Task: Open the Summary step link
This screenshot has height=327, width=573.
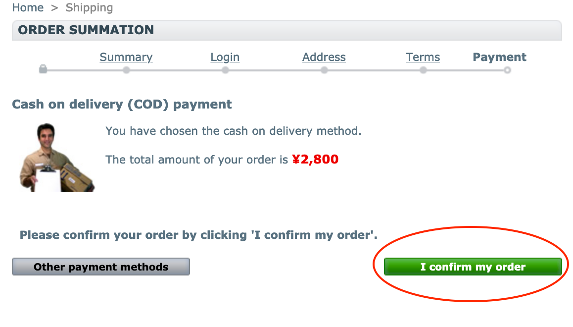Action: (x=126, y=57)
